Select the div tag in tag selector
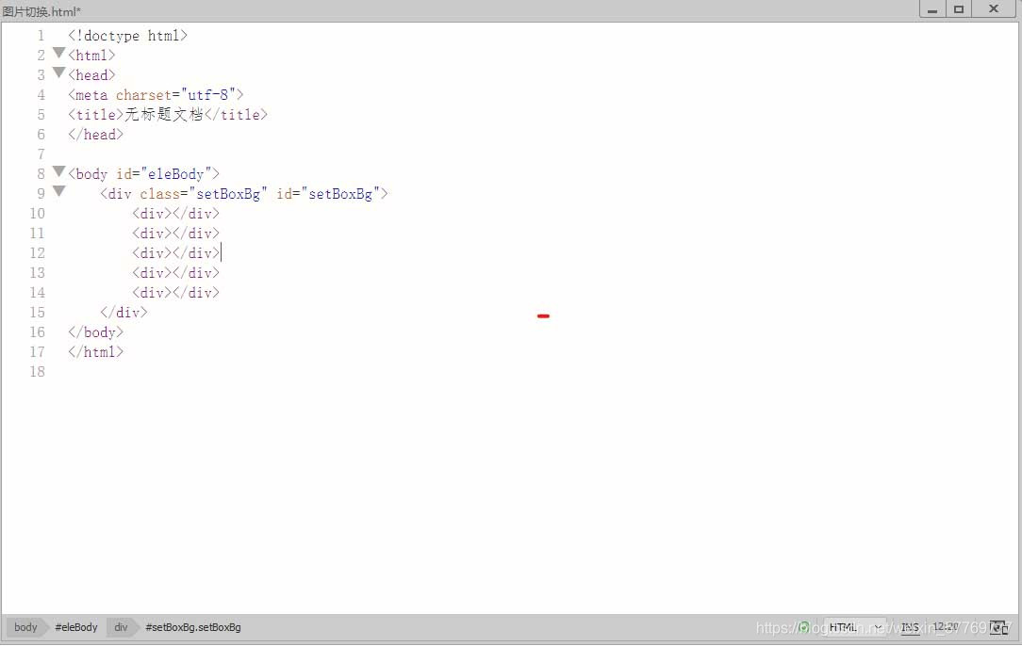The image size is (1022, 646). [x=122, y=627]
